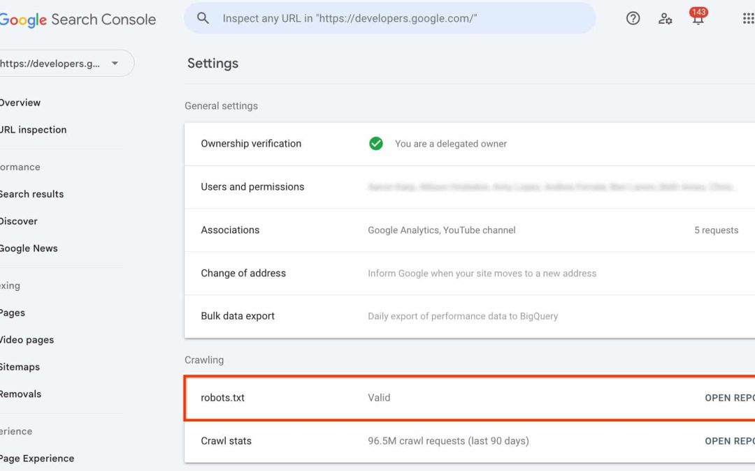Click the robots.txt 'Valid' status

coord(379,398)
